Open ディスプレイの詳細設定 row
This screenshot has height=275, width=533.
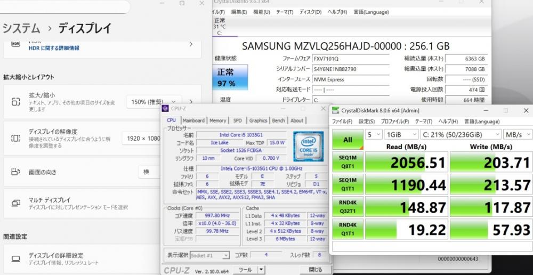click(x=82, y=258)
